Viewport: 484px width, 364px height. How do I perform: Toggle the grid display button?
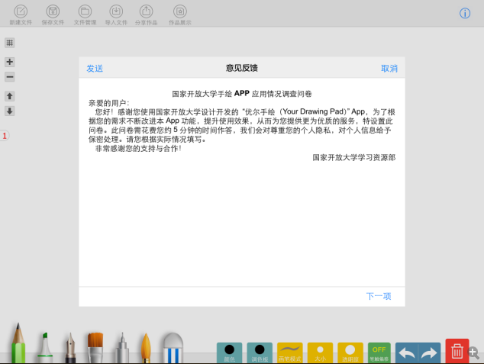[10, 43]
